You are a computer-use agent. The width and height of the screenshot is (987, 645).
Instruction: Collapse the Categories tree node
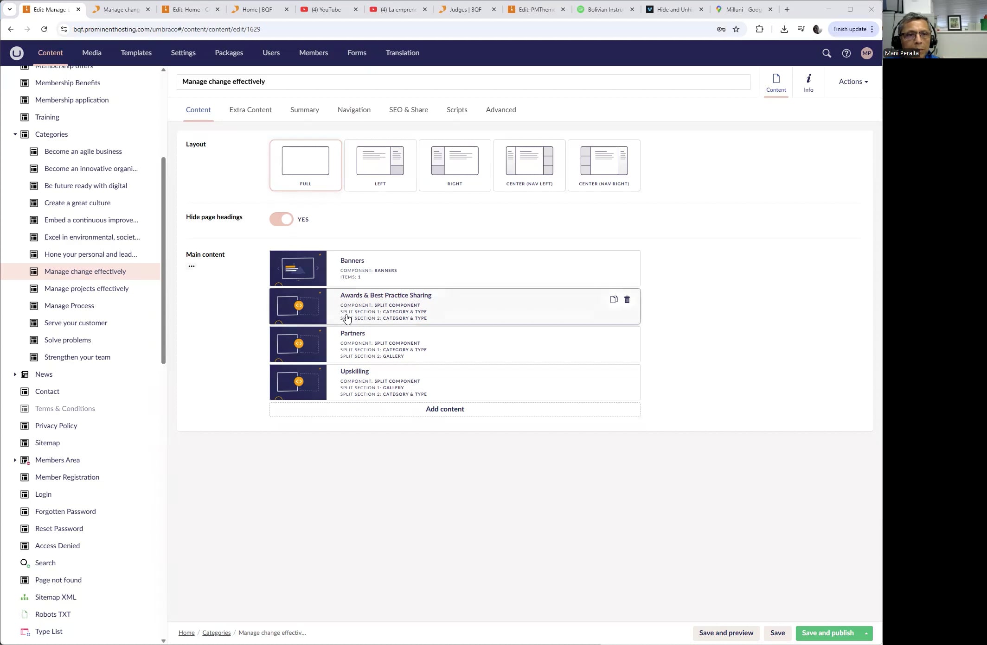[15, 134]
